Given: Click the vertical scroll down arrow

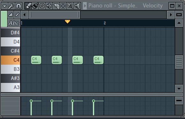Looking at the screenshot, I should point(179,89).
